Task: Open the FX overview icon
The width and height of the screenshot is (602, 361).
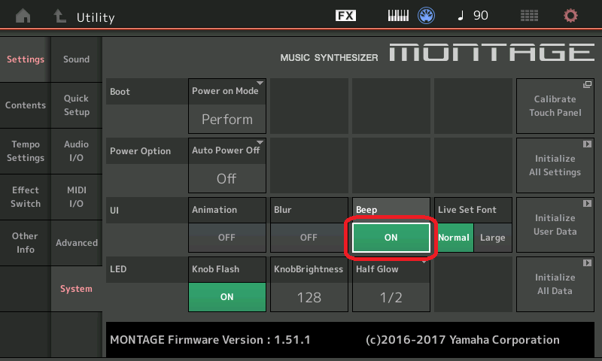Action: tap(345, 16)
